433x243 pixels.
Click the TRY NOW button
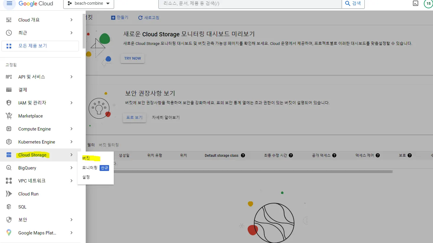pyautogui.click(x=132, y=58)
